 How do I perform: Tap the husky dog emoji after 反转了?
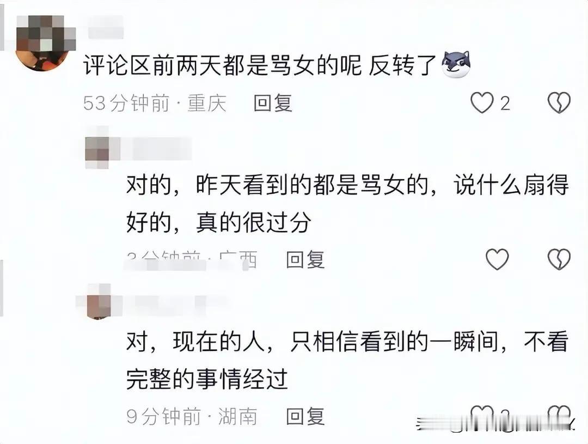(456, 64)
